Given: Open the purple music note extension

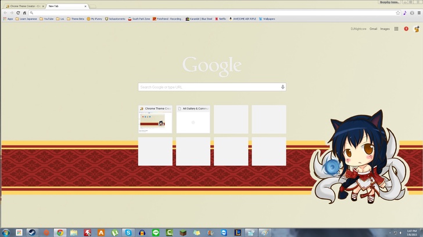Looking at the screenshot, I should [x=405, y=13].
